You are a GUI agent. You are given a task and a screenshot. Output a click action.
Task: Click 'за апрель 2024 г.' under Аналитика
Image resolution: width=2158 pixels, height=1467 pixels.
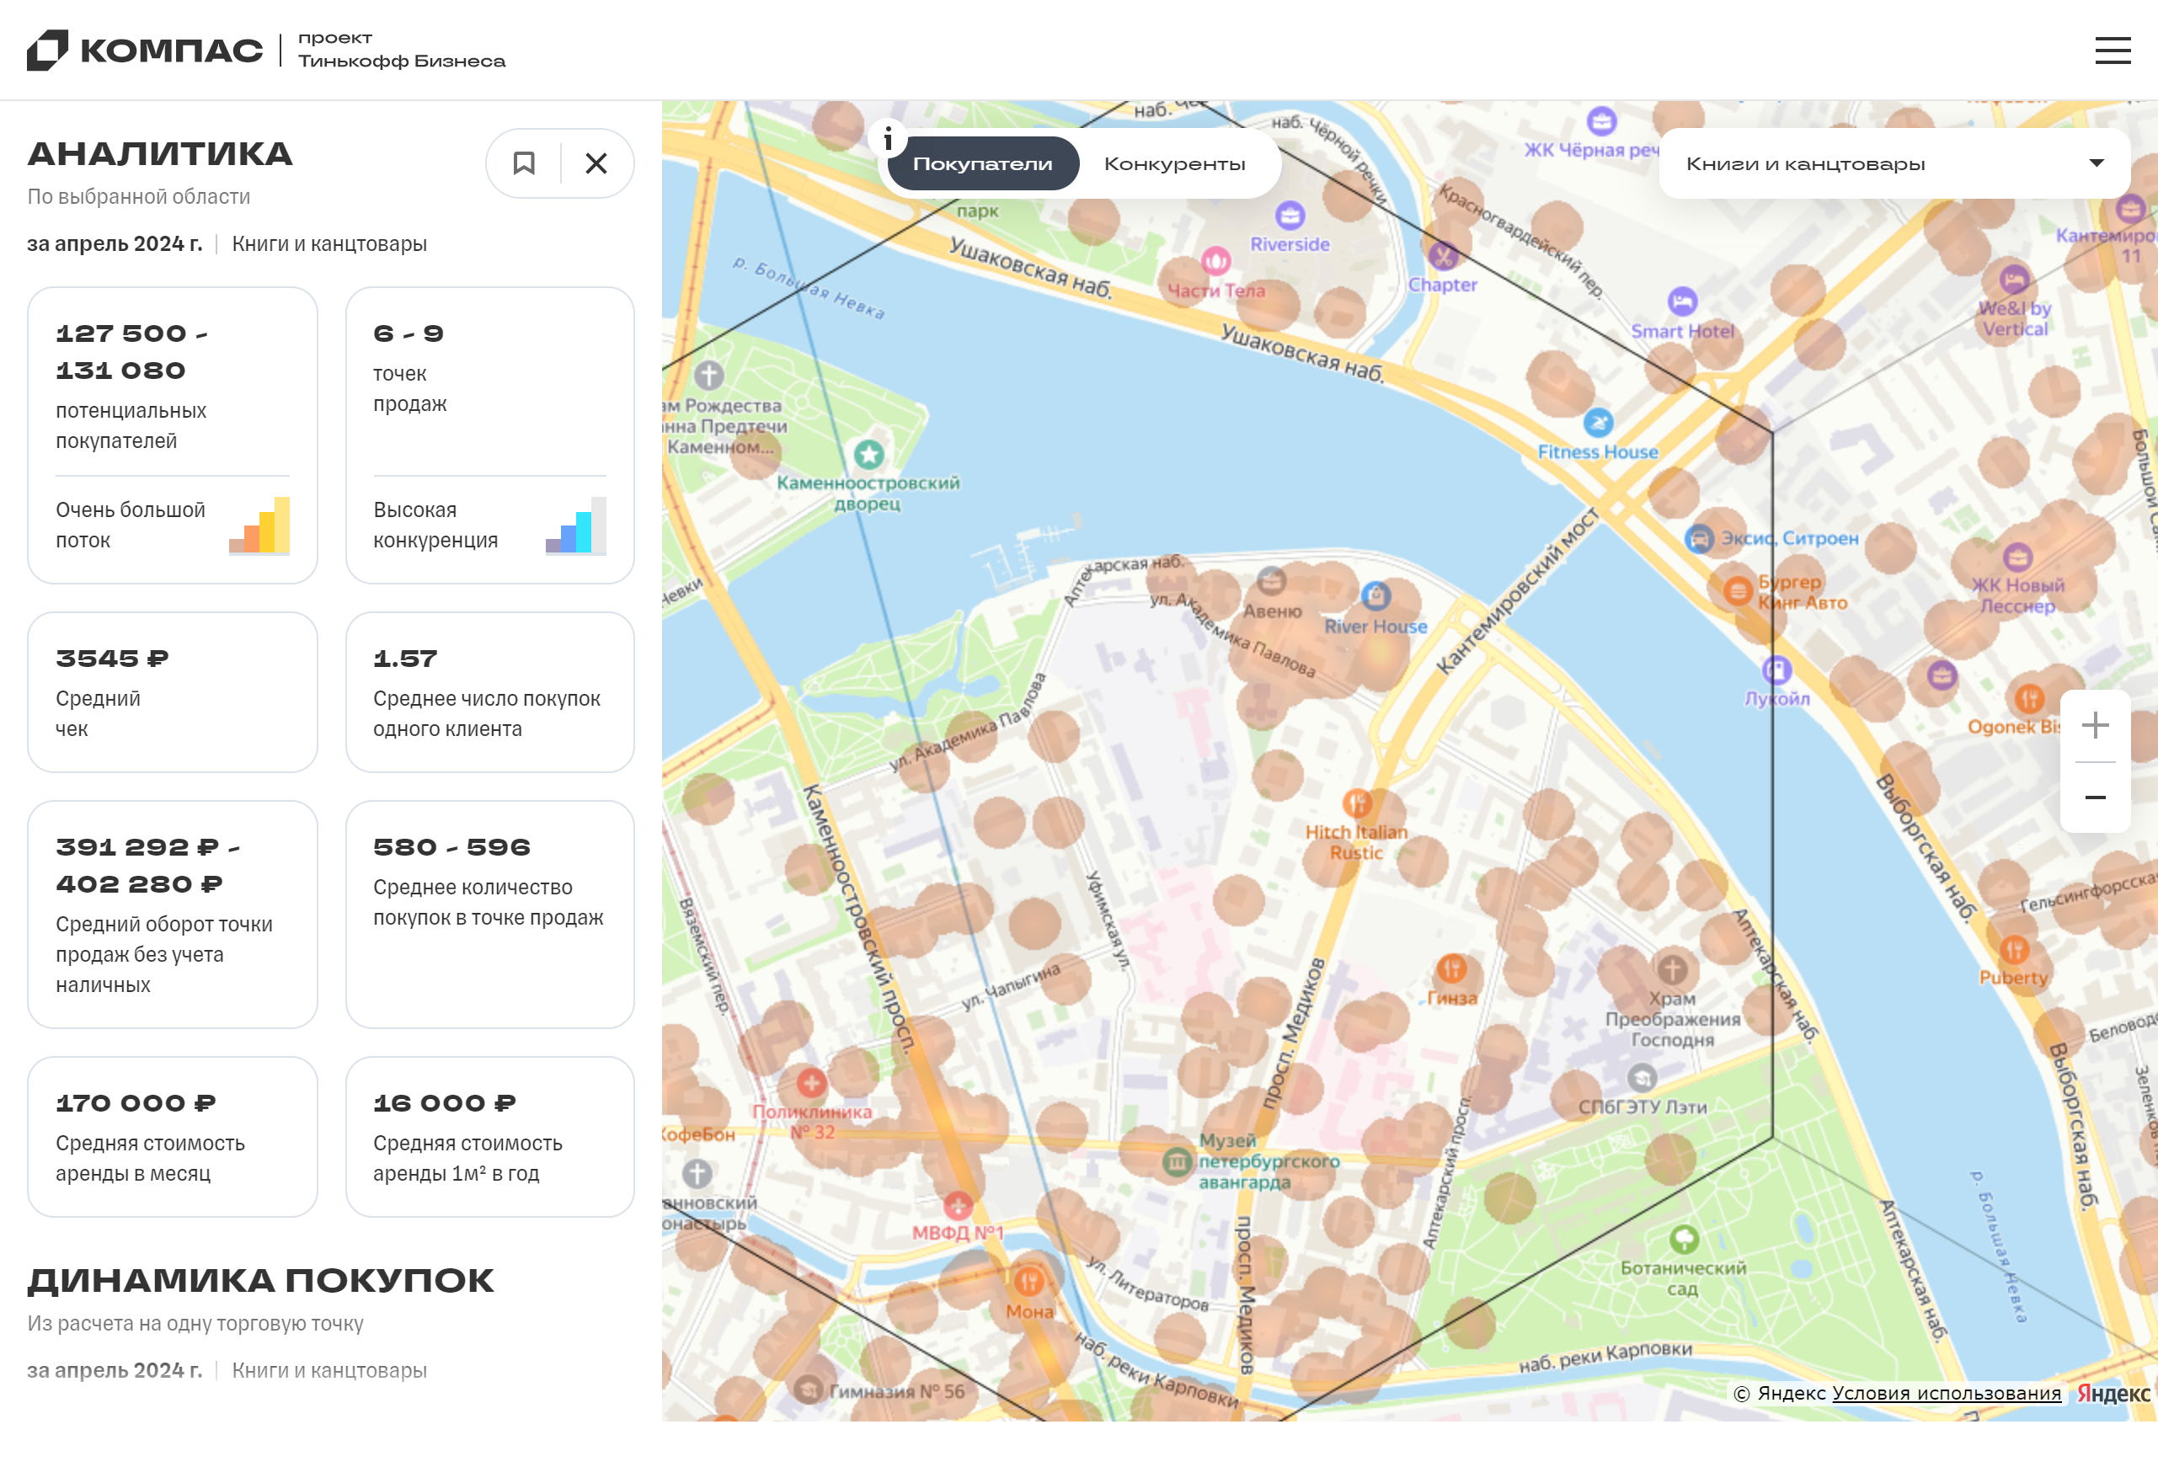[x=115, y=244]
